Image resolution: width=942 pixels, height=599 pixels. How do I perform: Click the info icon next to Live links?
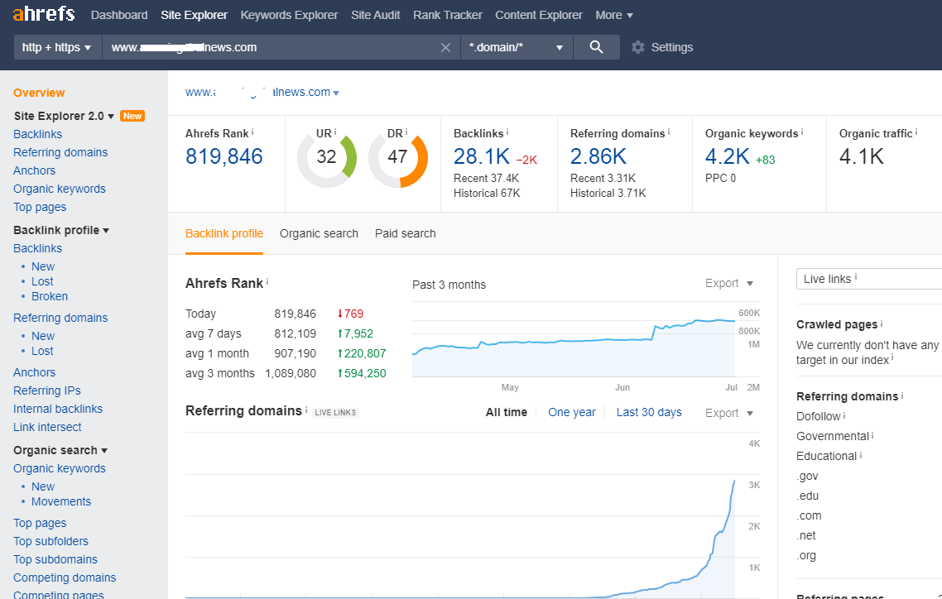point(855,276)
